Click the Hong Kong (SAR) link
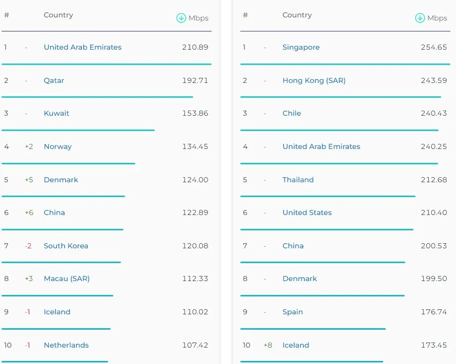Viewport: 456px width, 364px height. click(314, 80)
